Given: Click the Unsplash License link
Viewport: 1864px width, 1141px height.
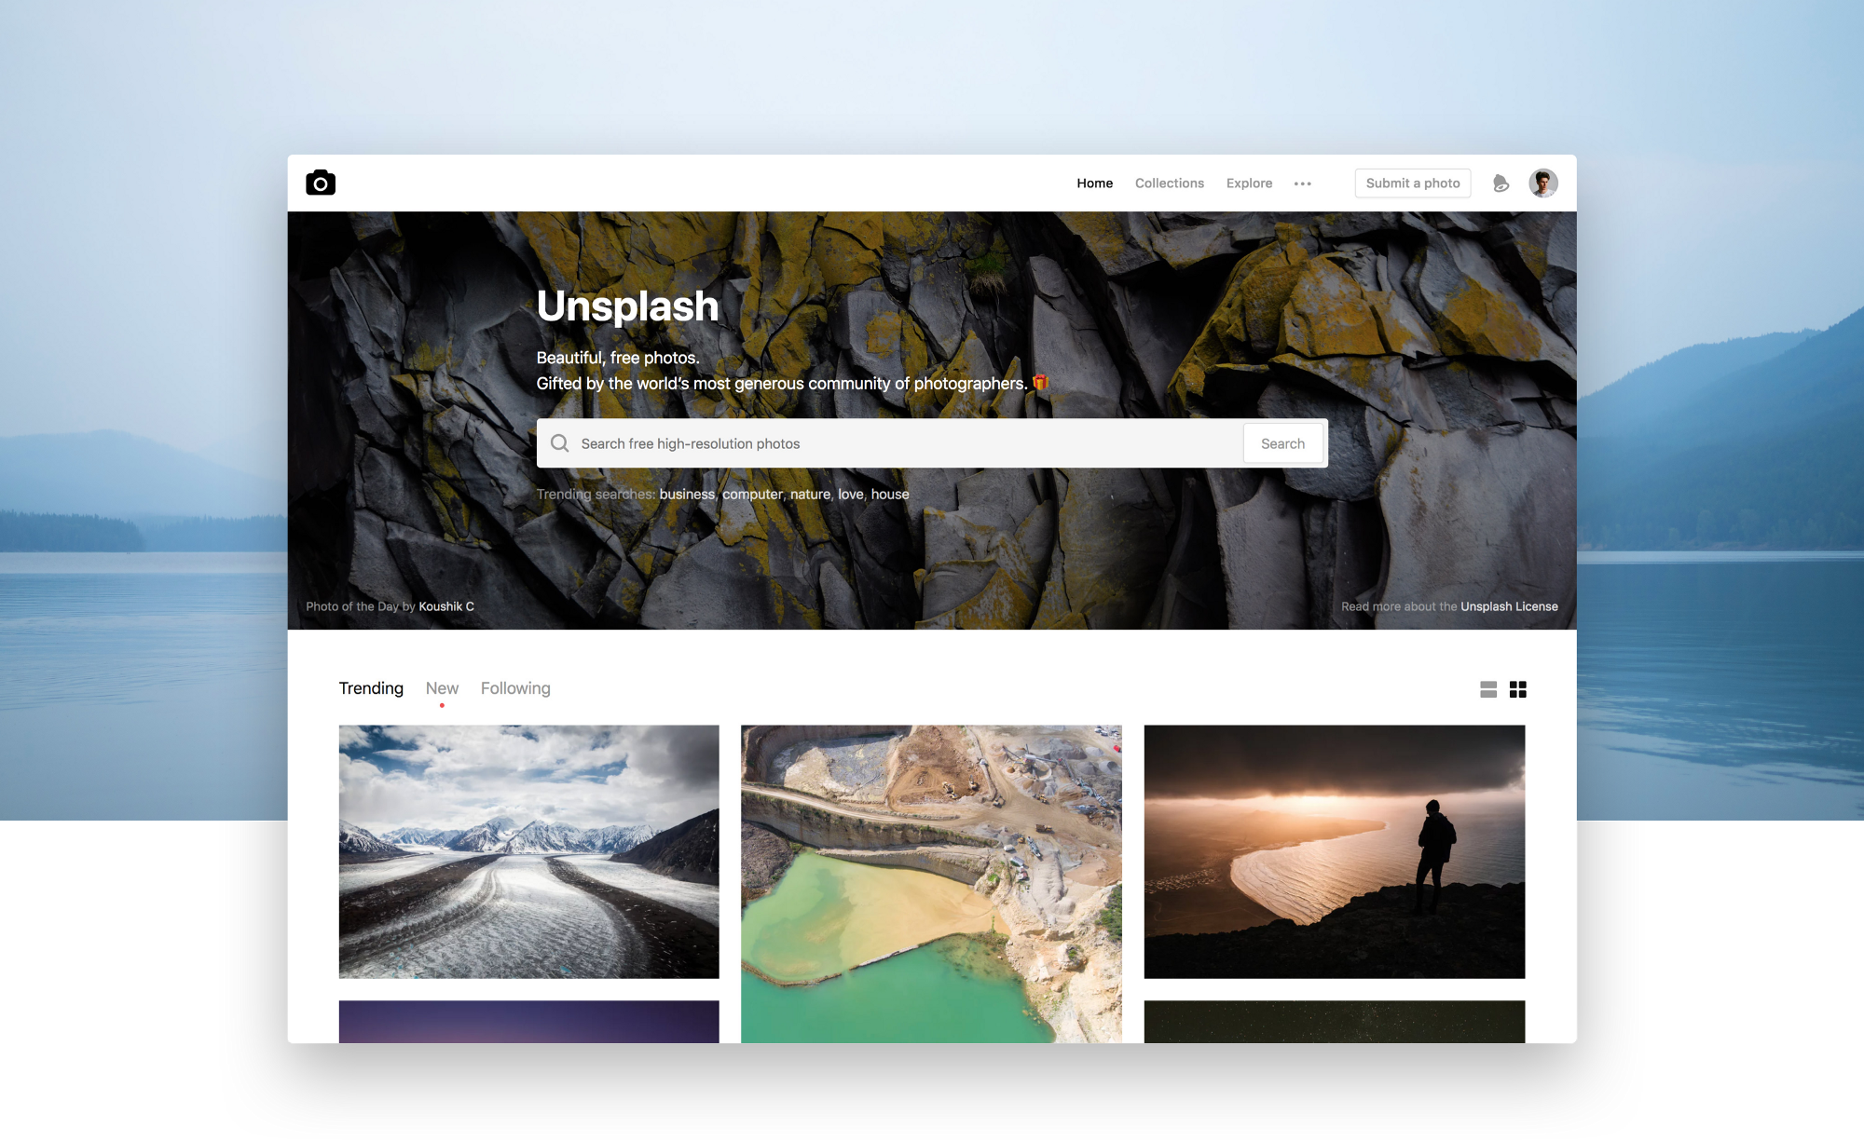Looking at the screenshot, I should pos(1507,605).
